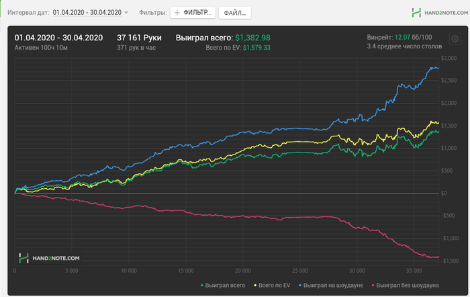470x297 pixels.
Task: Click the 3.4 среднее число столов text
Action: (x=404, y=46)
